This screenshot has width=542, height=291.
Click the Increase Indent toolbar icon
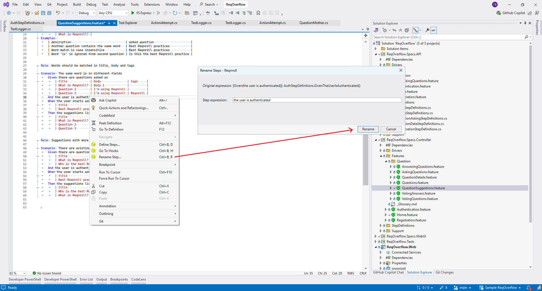click(237, 13)
